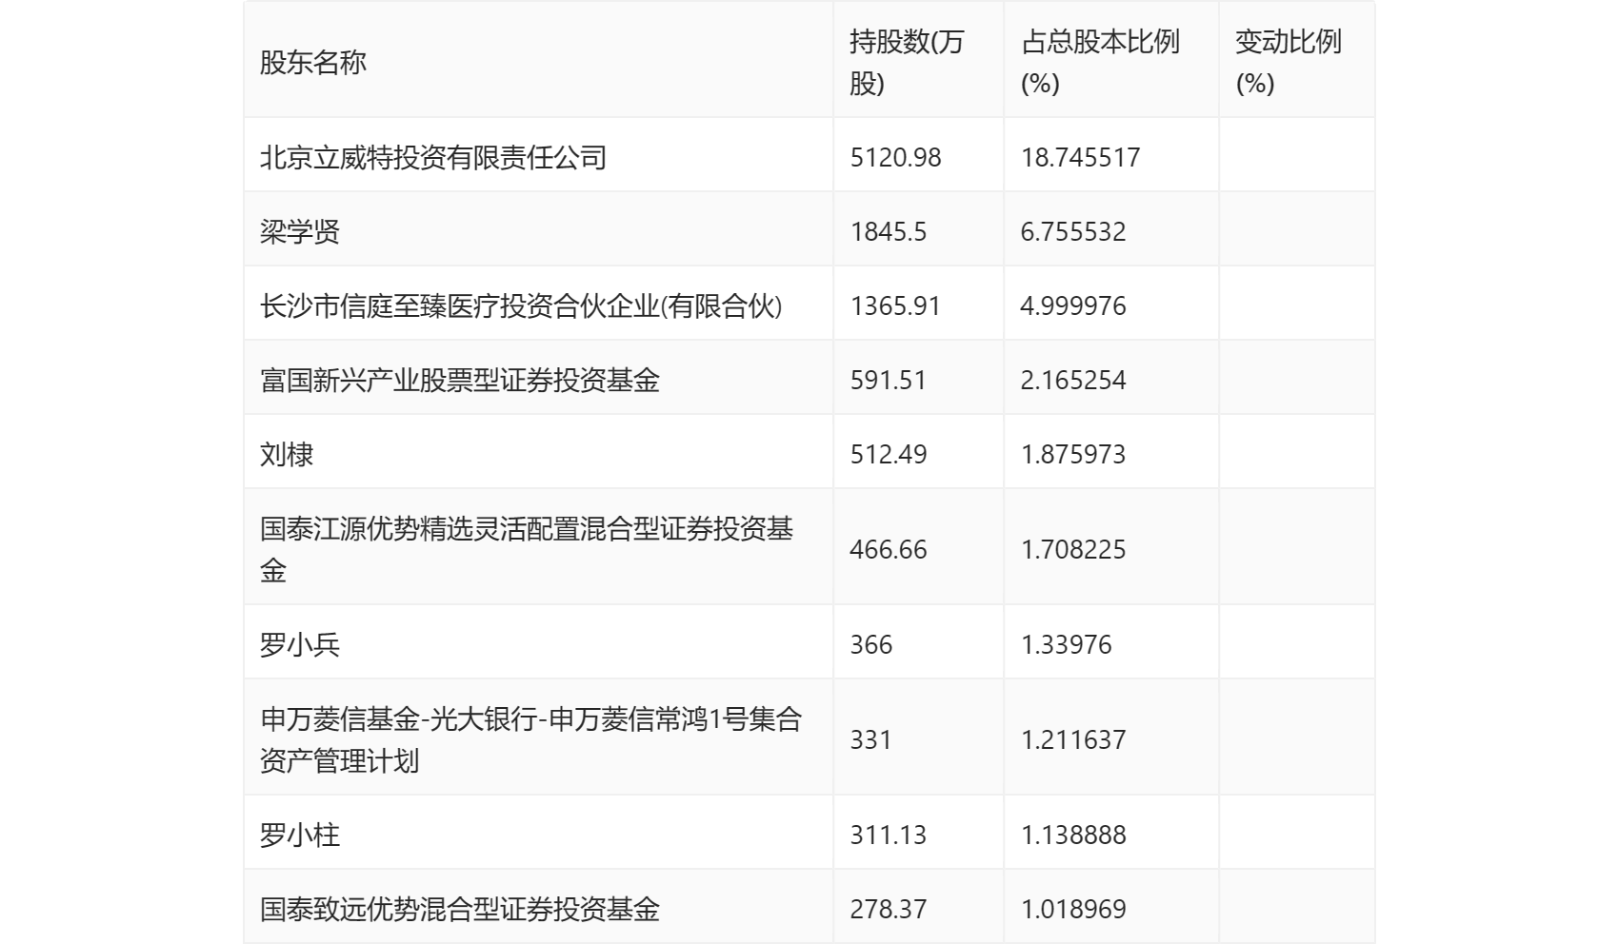Click the percentage 6.755532
This screenshot has height=944, width=1619.
pos(1073,231)
